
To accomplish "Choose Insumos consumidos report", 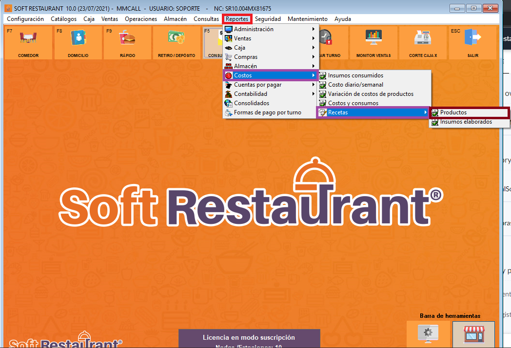I will coord(374,75).
